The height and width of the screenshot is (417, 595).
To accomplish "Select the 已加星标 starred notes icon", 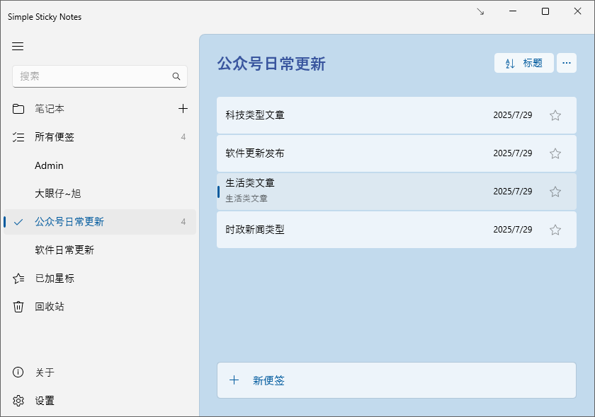I will coord(18,278).
